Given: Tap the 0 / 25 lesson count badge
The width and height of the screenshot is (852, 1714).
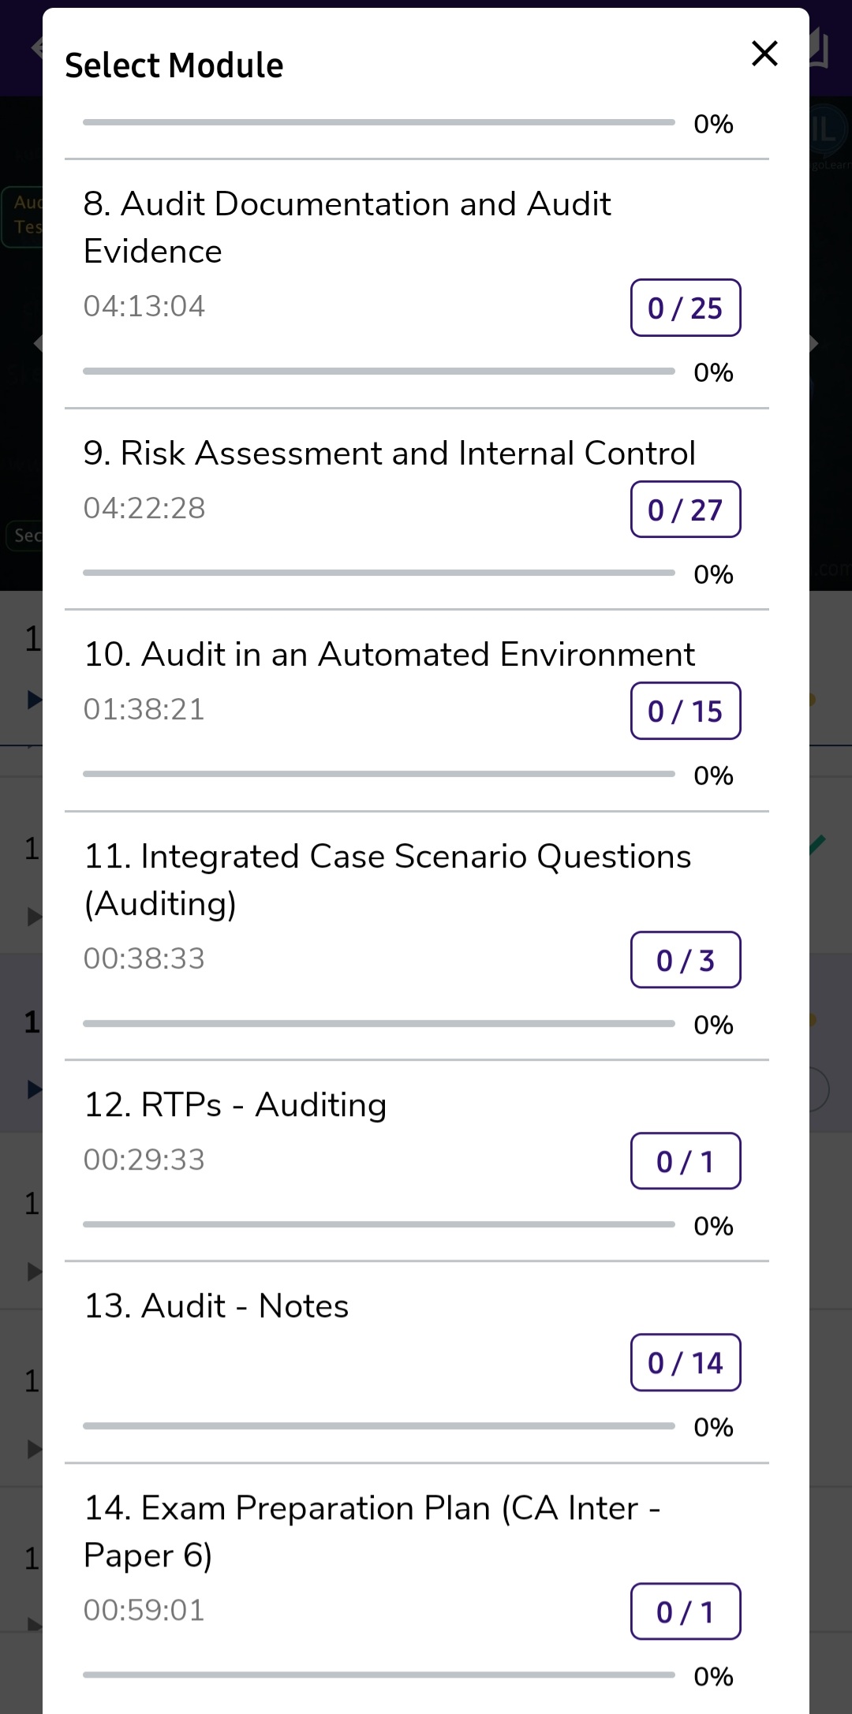Looking at the screenshot, I should tap(686, 308).
